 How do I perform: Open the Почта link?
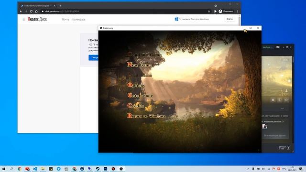(66, 20)
